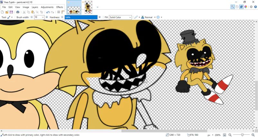
Task: Open the Help menu icon
Action: click(x=255, y=7)
